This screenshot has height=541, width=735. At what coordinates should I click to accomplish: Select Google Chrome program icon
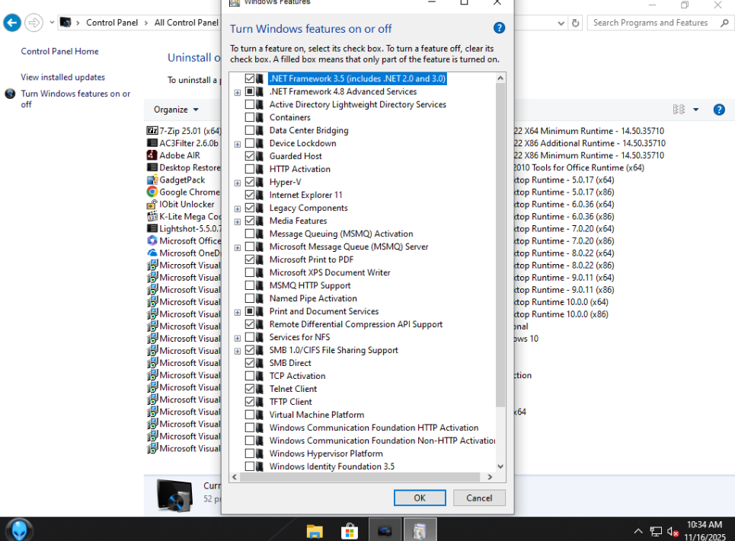152,192
